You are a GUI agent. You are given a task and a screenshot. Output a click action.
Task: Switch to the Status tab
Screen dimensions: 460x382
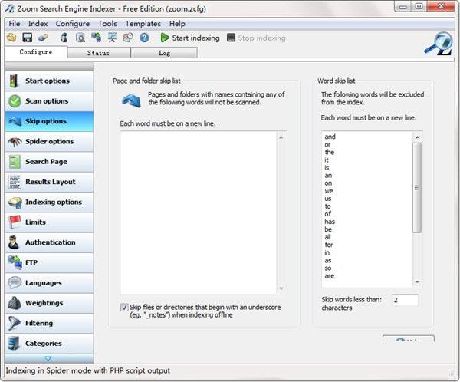(x=99, y=52)
